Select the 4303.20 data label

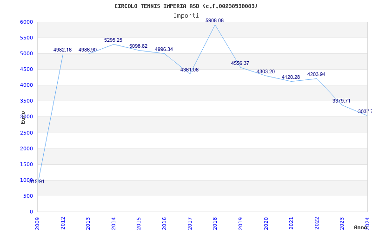click(x=266, y=72)
